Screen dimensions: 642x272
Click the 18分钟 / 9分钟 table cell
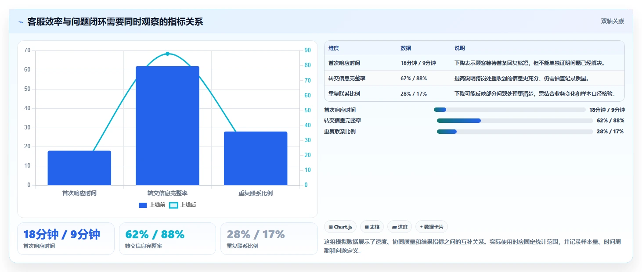[x=418, y=63]
